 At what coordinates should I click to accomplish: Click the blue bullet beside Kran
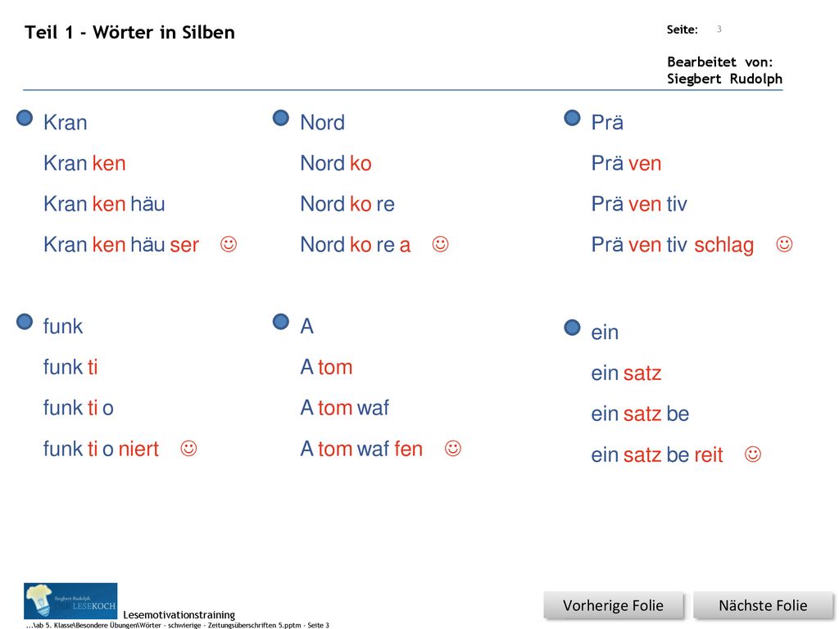[25, 118]
